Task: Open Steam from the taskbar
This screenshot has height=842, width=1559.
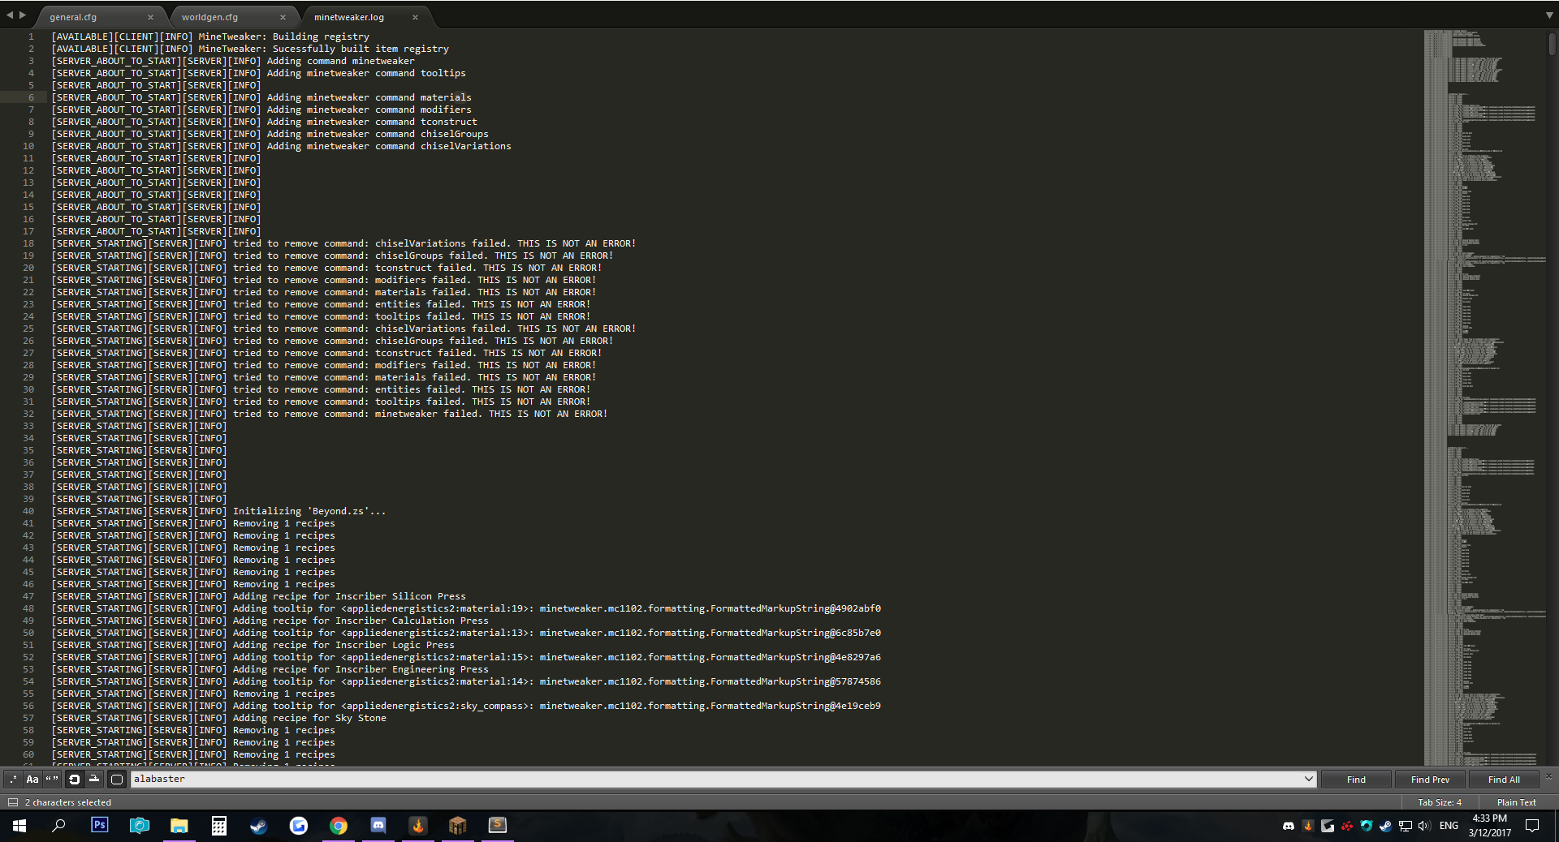Action: (259, 826)
